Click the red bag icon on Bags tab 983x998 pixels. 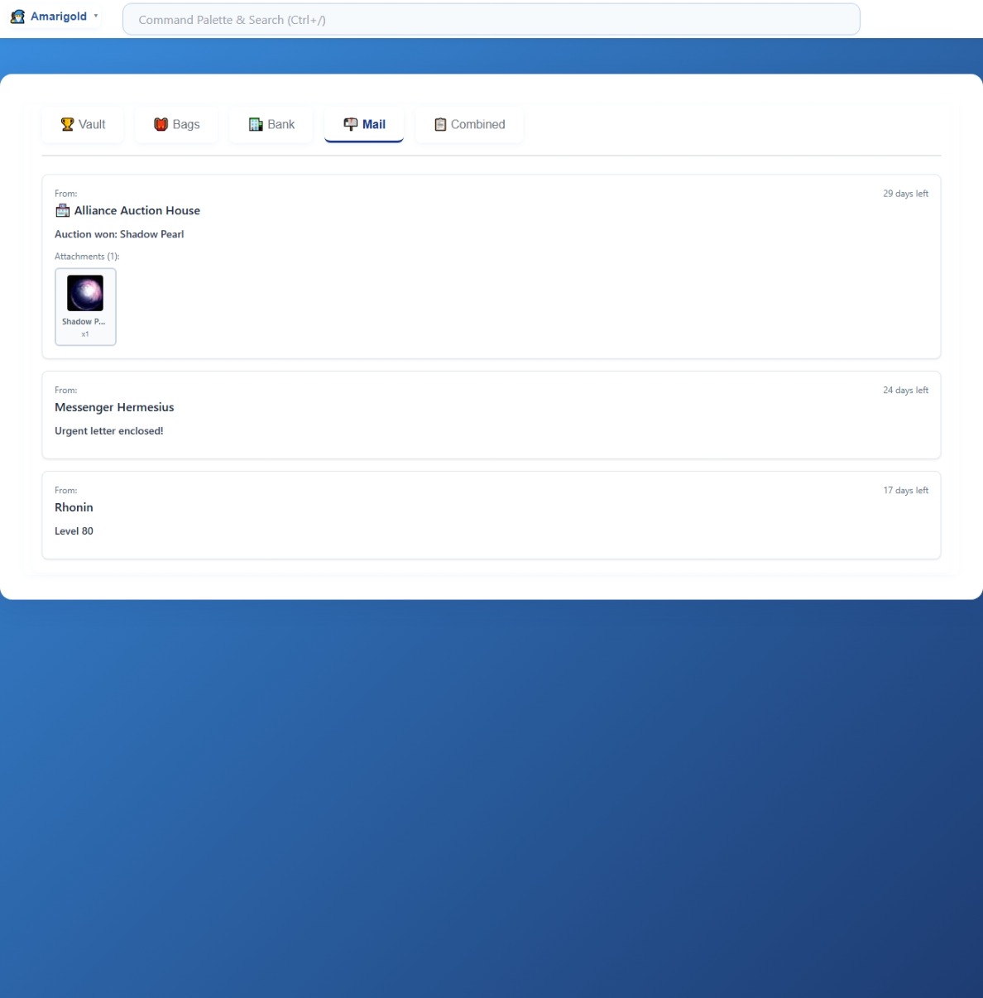point(161,124)
